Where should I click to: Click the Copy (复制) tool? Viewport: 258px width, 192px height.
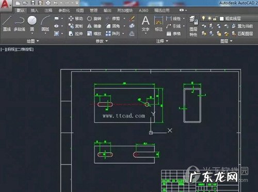75,26
